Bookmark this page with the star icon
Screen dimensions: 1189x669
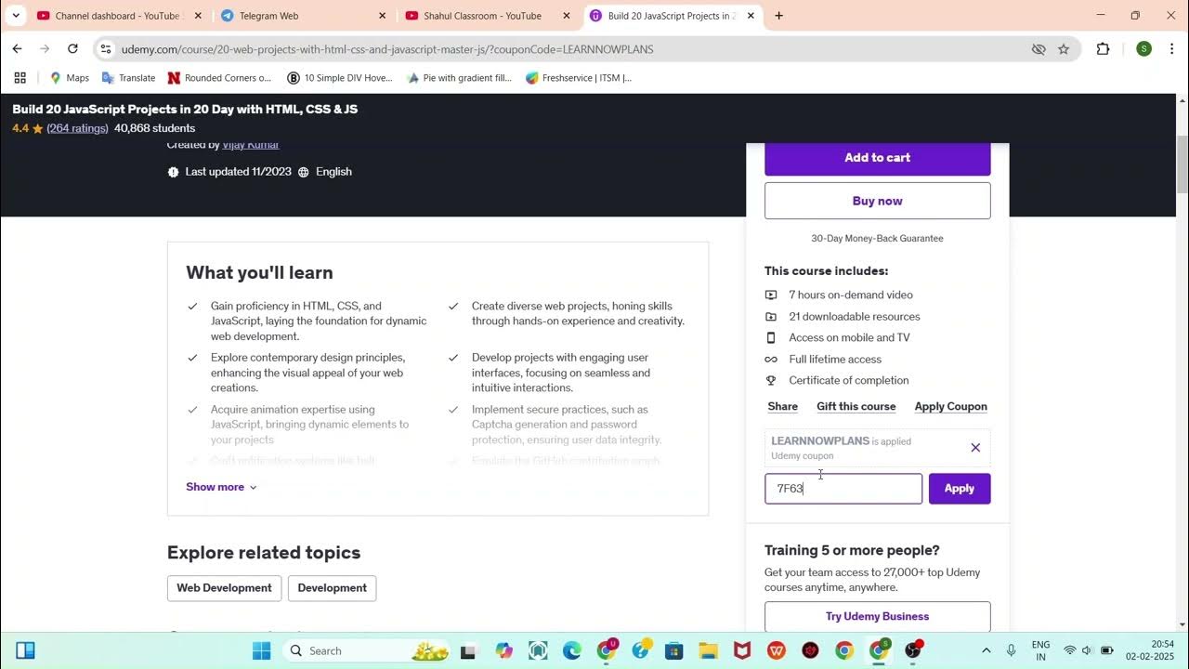tap(1064, 49)
